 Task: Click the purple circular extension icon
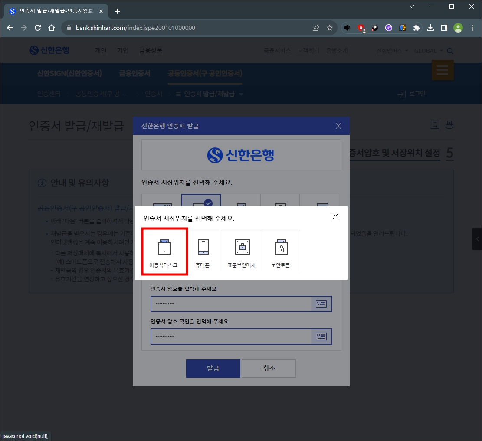(x=389, y=28)
